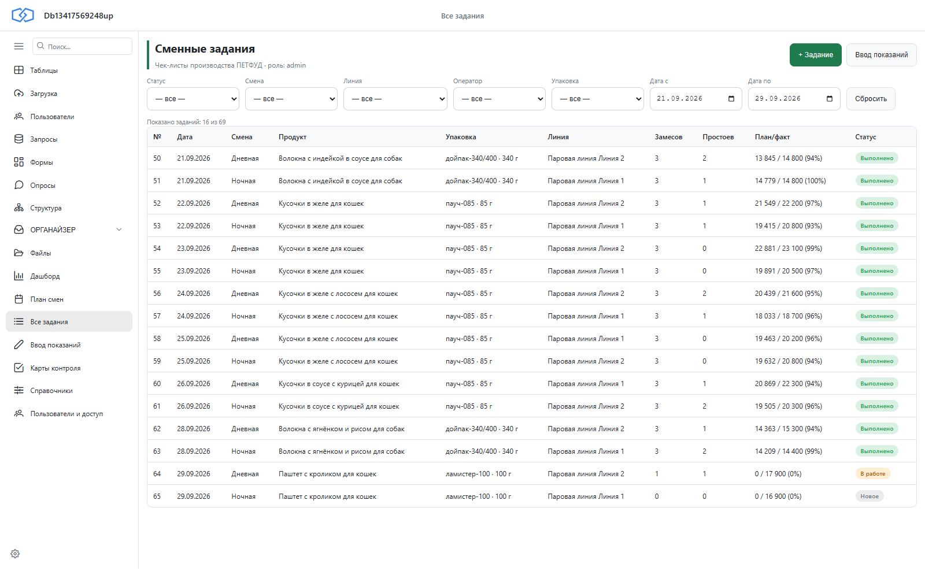Screen dimensions: 925x578
Task: Click the Запросы database icon
Action: [19, 139]
